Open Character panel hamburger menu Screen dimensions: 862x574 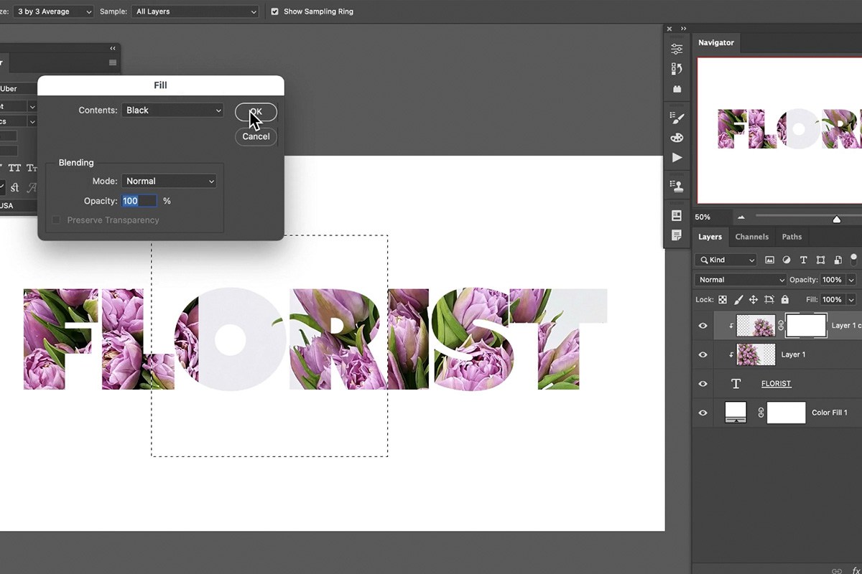113,62
